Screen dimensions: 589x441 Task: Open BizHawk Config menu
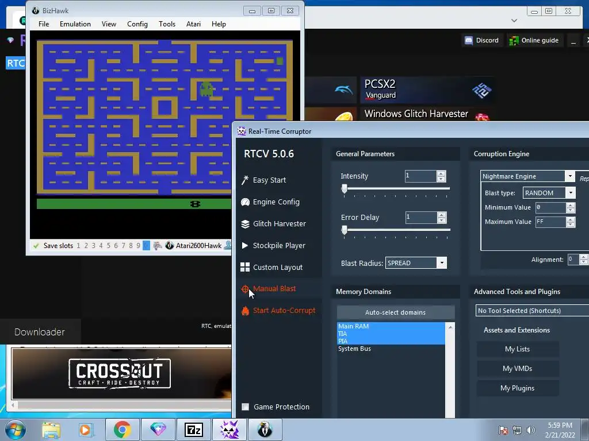pos(137,24)
